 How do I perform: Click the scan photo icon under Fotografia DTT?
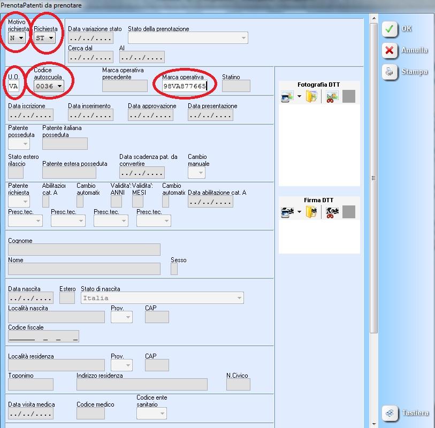[x=287, y=97]
